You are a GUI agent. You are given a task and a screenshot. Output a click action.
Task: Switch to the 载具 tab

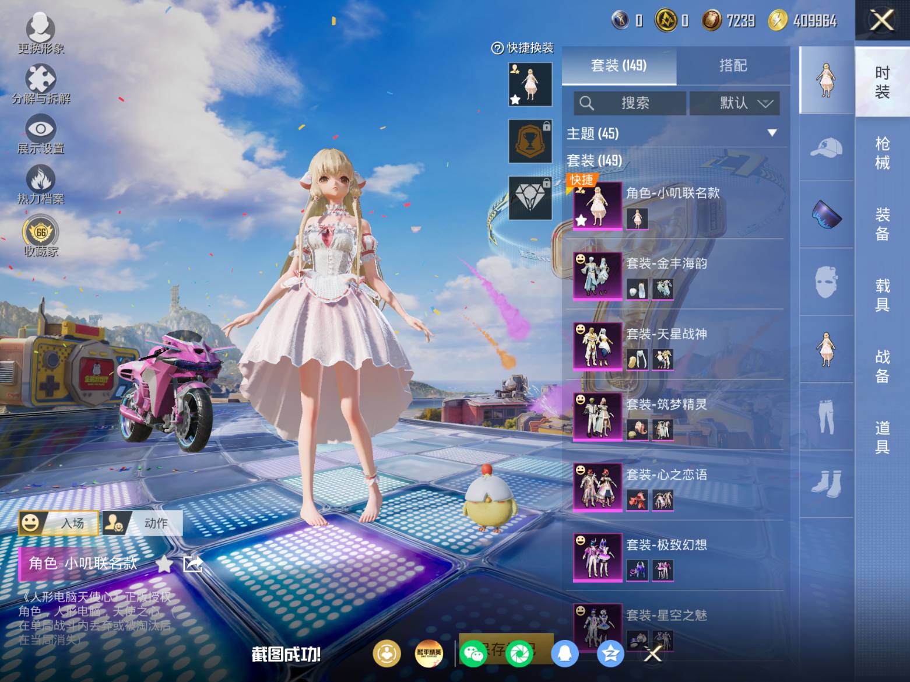(883, 295)
